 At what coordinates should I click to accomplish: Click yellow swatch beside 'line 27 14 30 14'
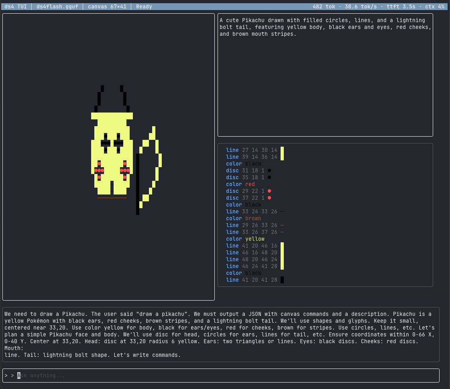[282, 150]
